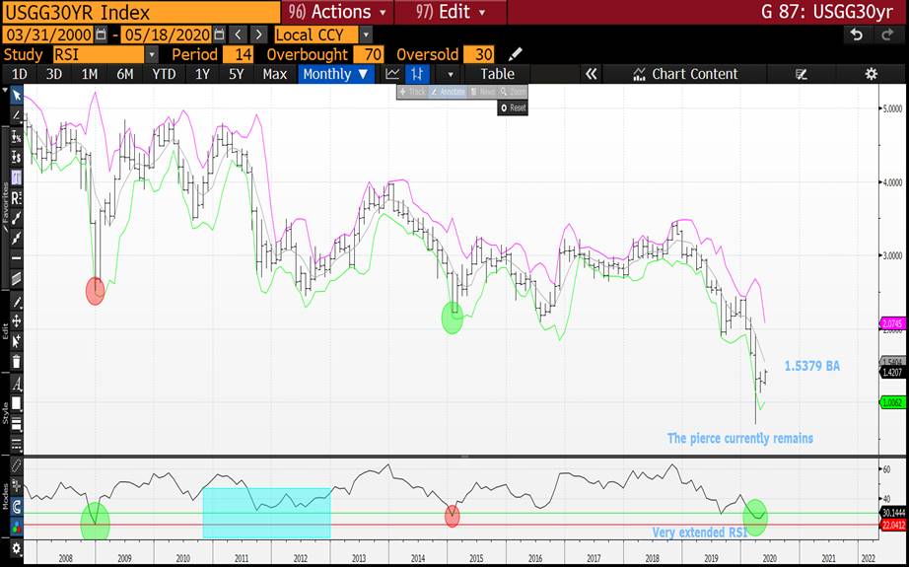Open the line thickness style icon
Viewport: 909px width, 567px height.
click(x=16, y=425)
